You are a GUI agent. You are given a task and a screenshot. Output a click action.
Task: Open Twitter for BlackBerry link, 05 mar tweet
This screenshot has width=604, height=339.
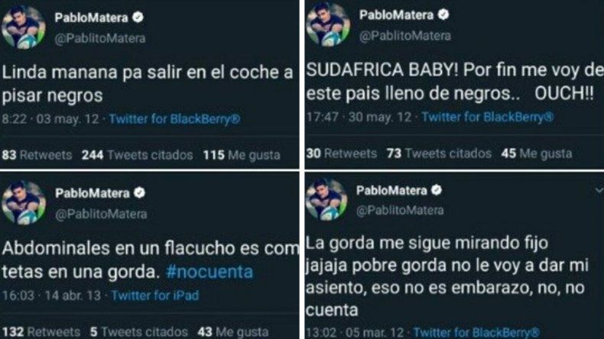tap(476, 332)
